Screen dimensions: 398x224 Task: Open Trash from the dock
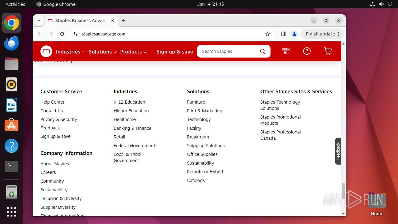12,192
